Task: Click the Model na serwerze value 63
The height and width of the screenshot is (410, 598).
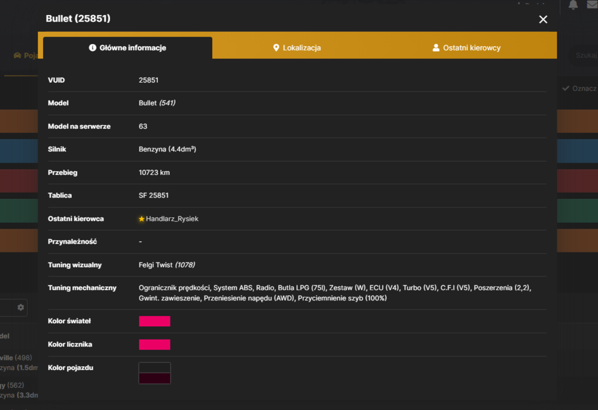Action: click(x=143, y=126)
